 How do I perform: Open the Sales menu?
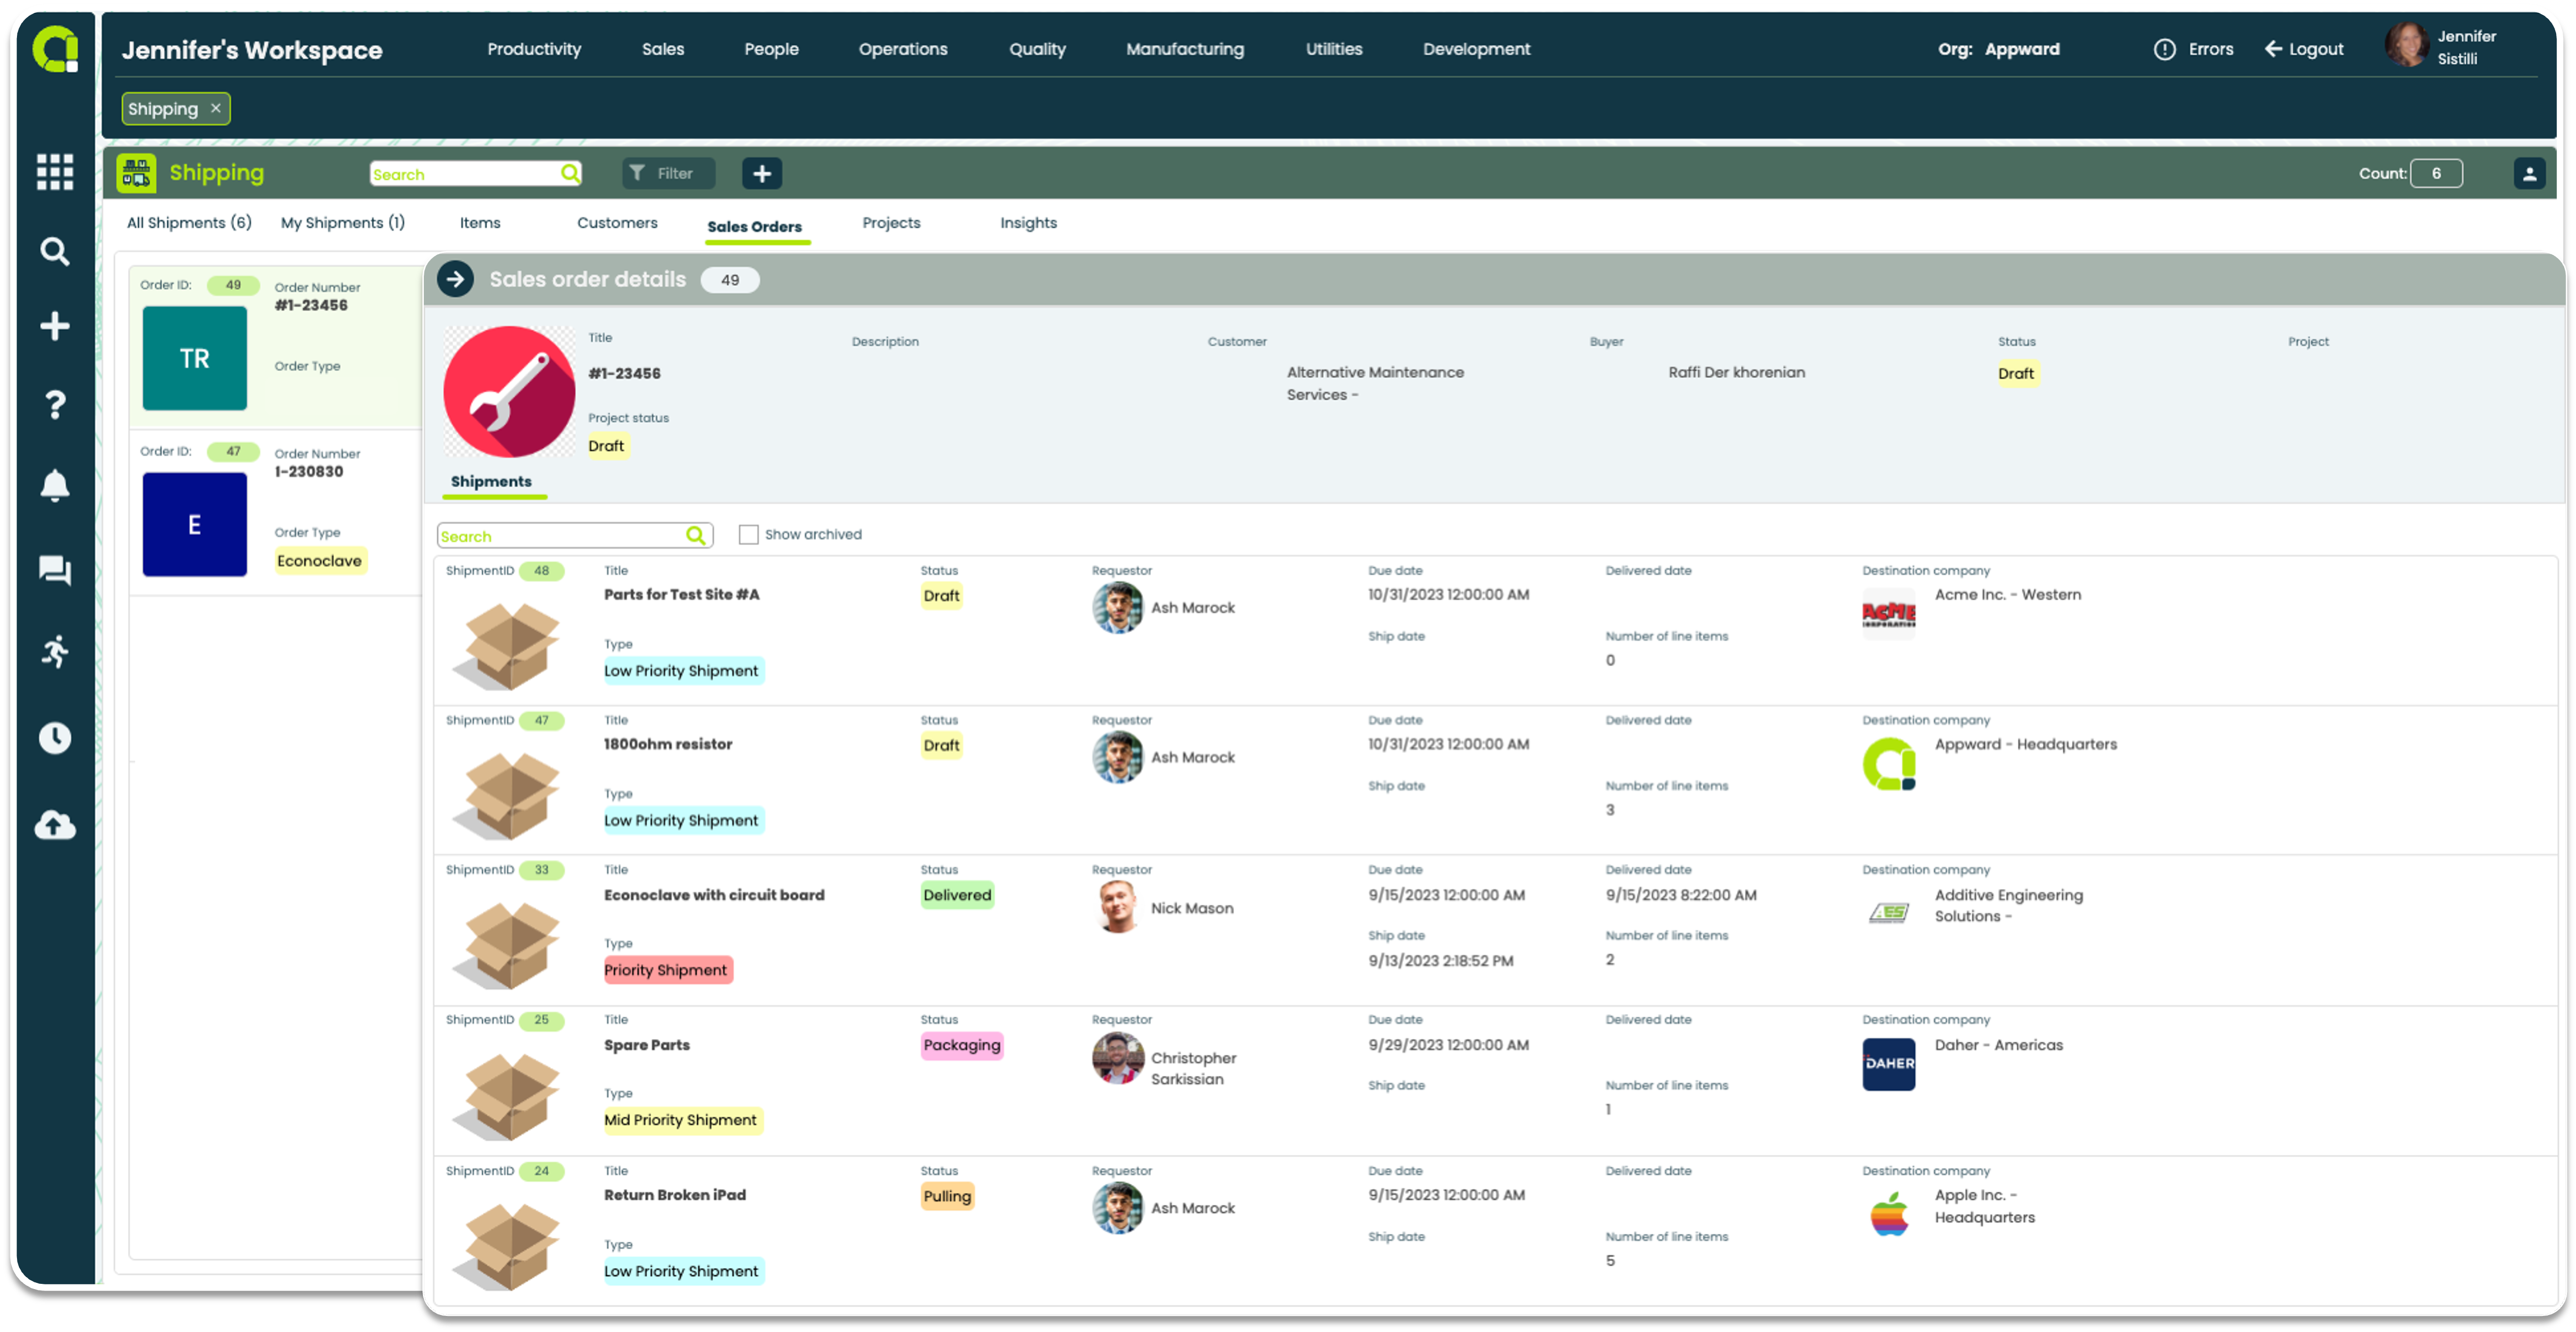pyautogui.click(x=663, y=49)
